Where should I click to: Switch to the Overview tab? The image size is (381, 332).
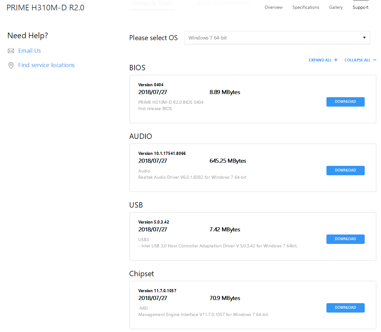click(x=273, y=7)
